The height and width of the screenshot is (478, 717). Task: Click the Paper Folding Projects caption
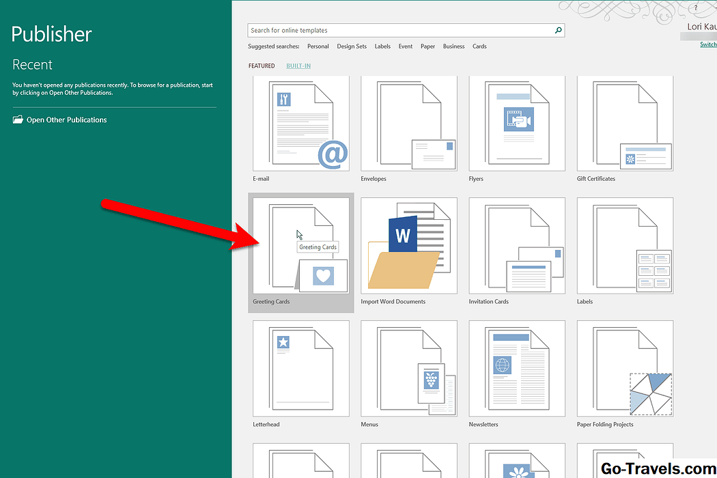[x=605, y=425]
